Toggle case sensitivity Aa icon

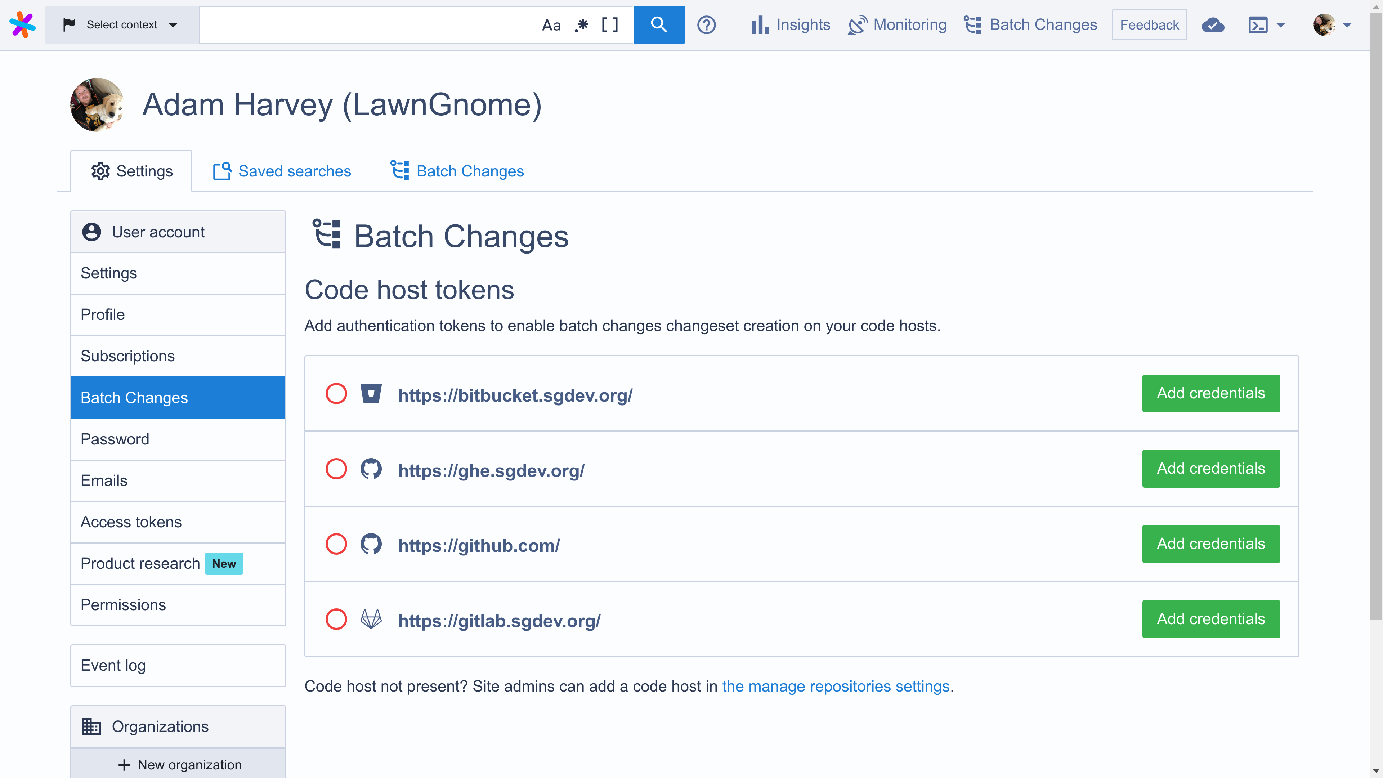click(551, 25)
